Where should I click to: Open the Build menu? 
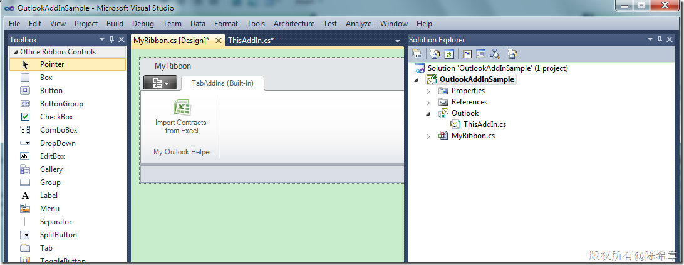(115, 24)
